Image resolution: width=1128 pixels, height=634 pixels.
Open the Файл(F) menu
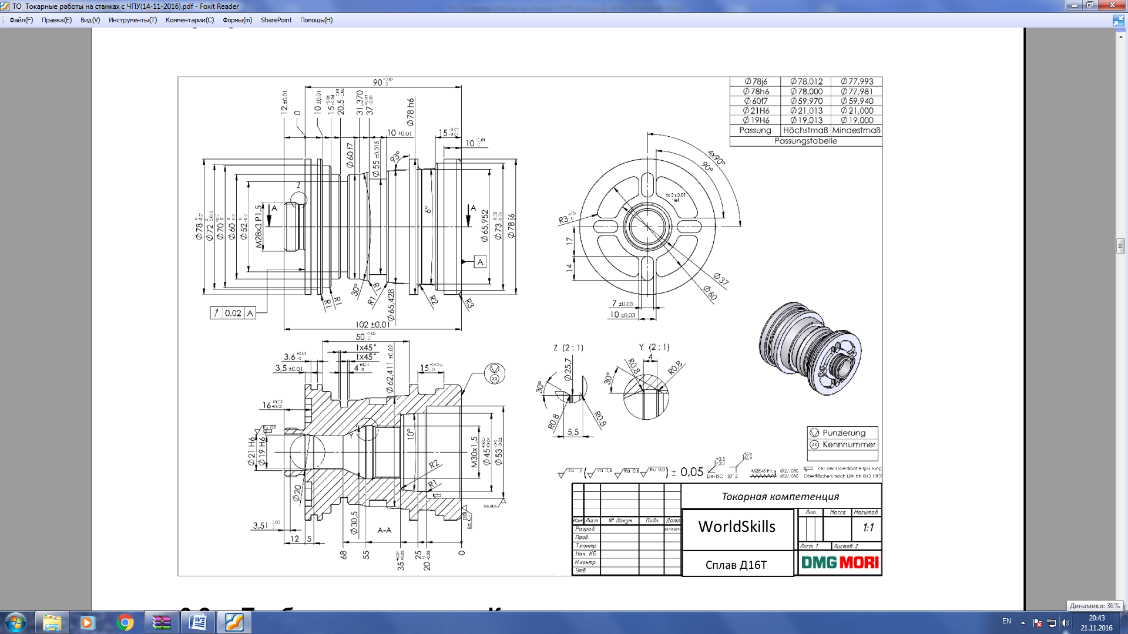[x=21, y=20]
